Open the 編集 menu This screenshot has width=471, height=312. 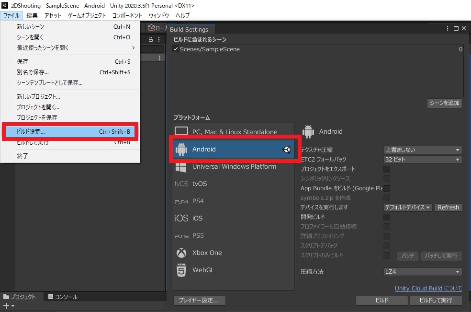[x=32, y=15]
